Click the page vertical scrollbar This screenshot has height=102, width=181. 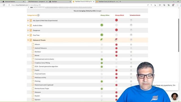coord(178,35)
